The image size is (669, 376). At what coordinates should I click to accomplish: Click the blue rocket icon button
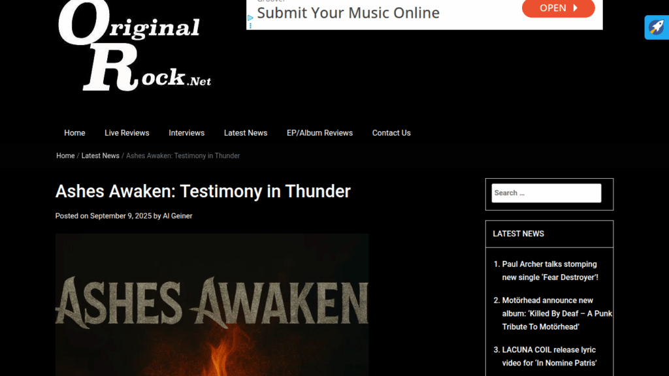(657, 27)
